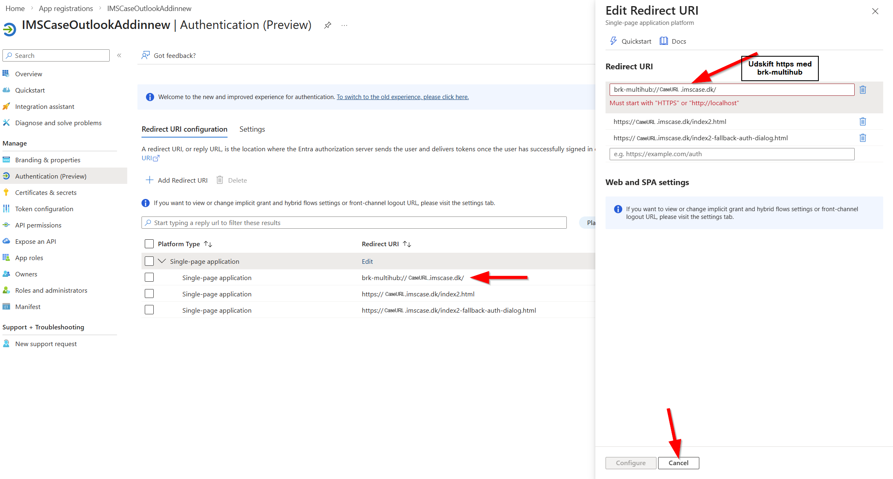893x479 pixels.
Task: Open the external URI documentation link
Action: (150, 158)
